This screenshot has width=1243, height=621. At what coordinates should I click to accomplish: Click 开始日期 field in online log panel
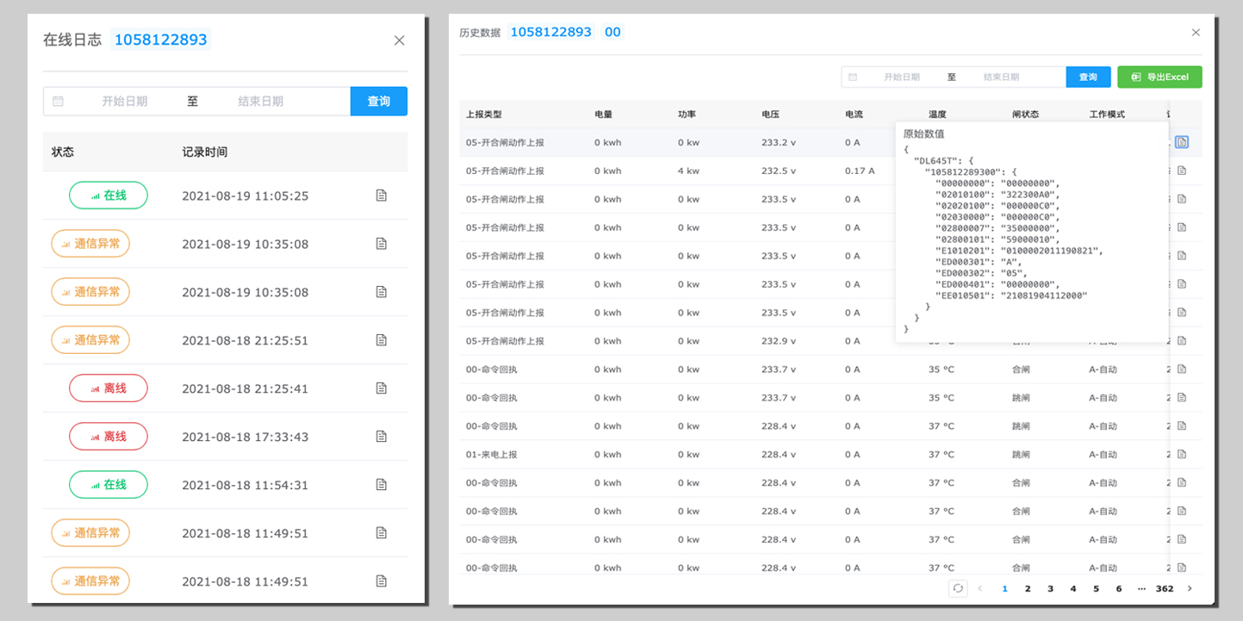125,101
